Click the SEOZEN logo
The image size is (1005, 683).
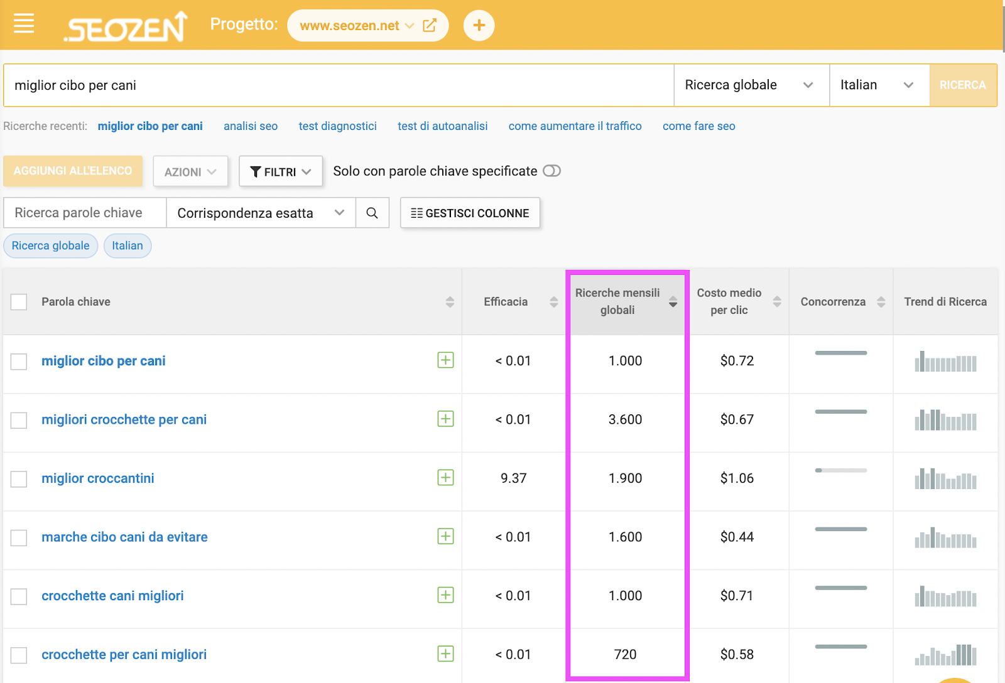[126, 26]
